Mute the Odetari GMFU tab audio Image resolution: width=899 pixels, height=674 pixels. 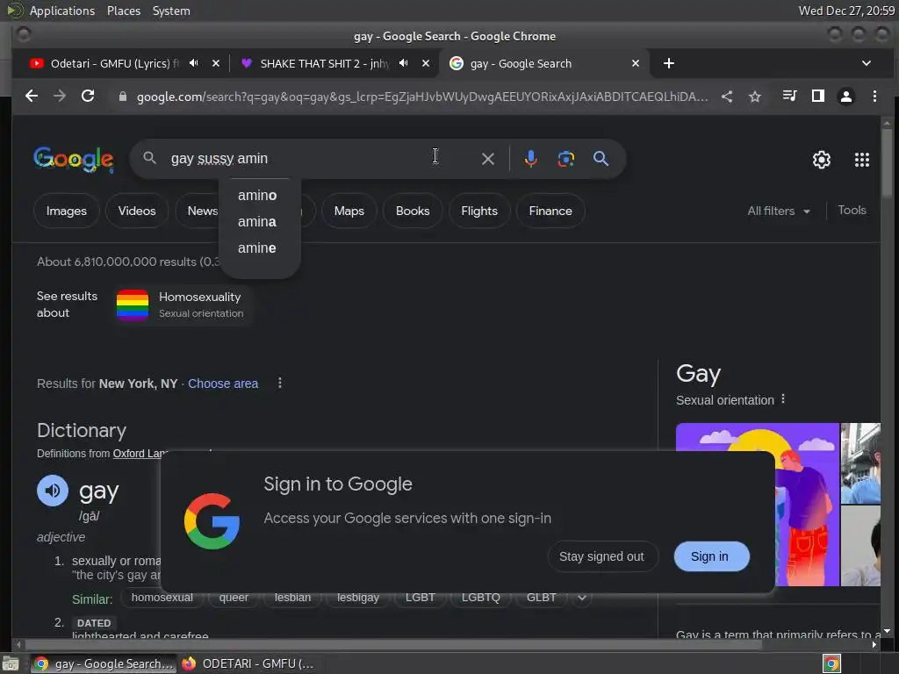point(194,63)
